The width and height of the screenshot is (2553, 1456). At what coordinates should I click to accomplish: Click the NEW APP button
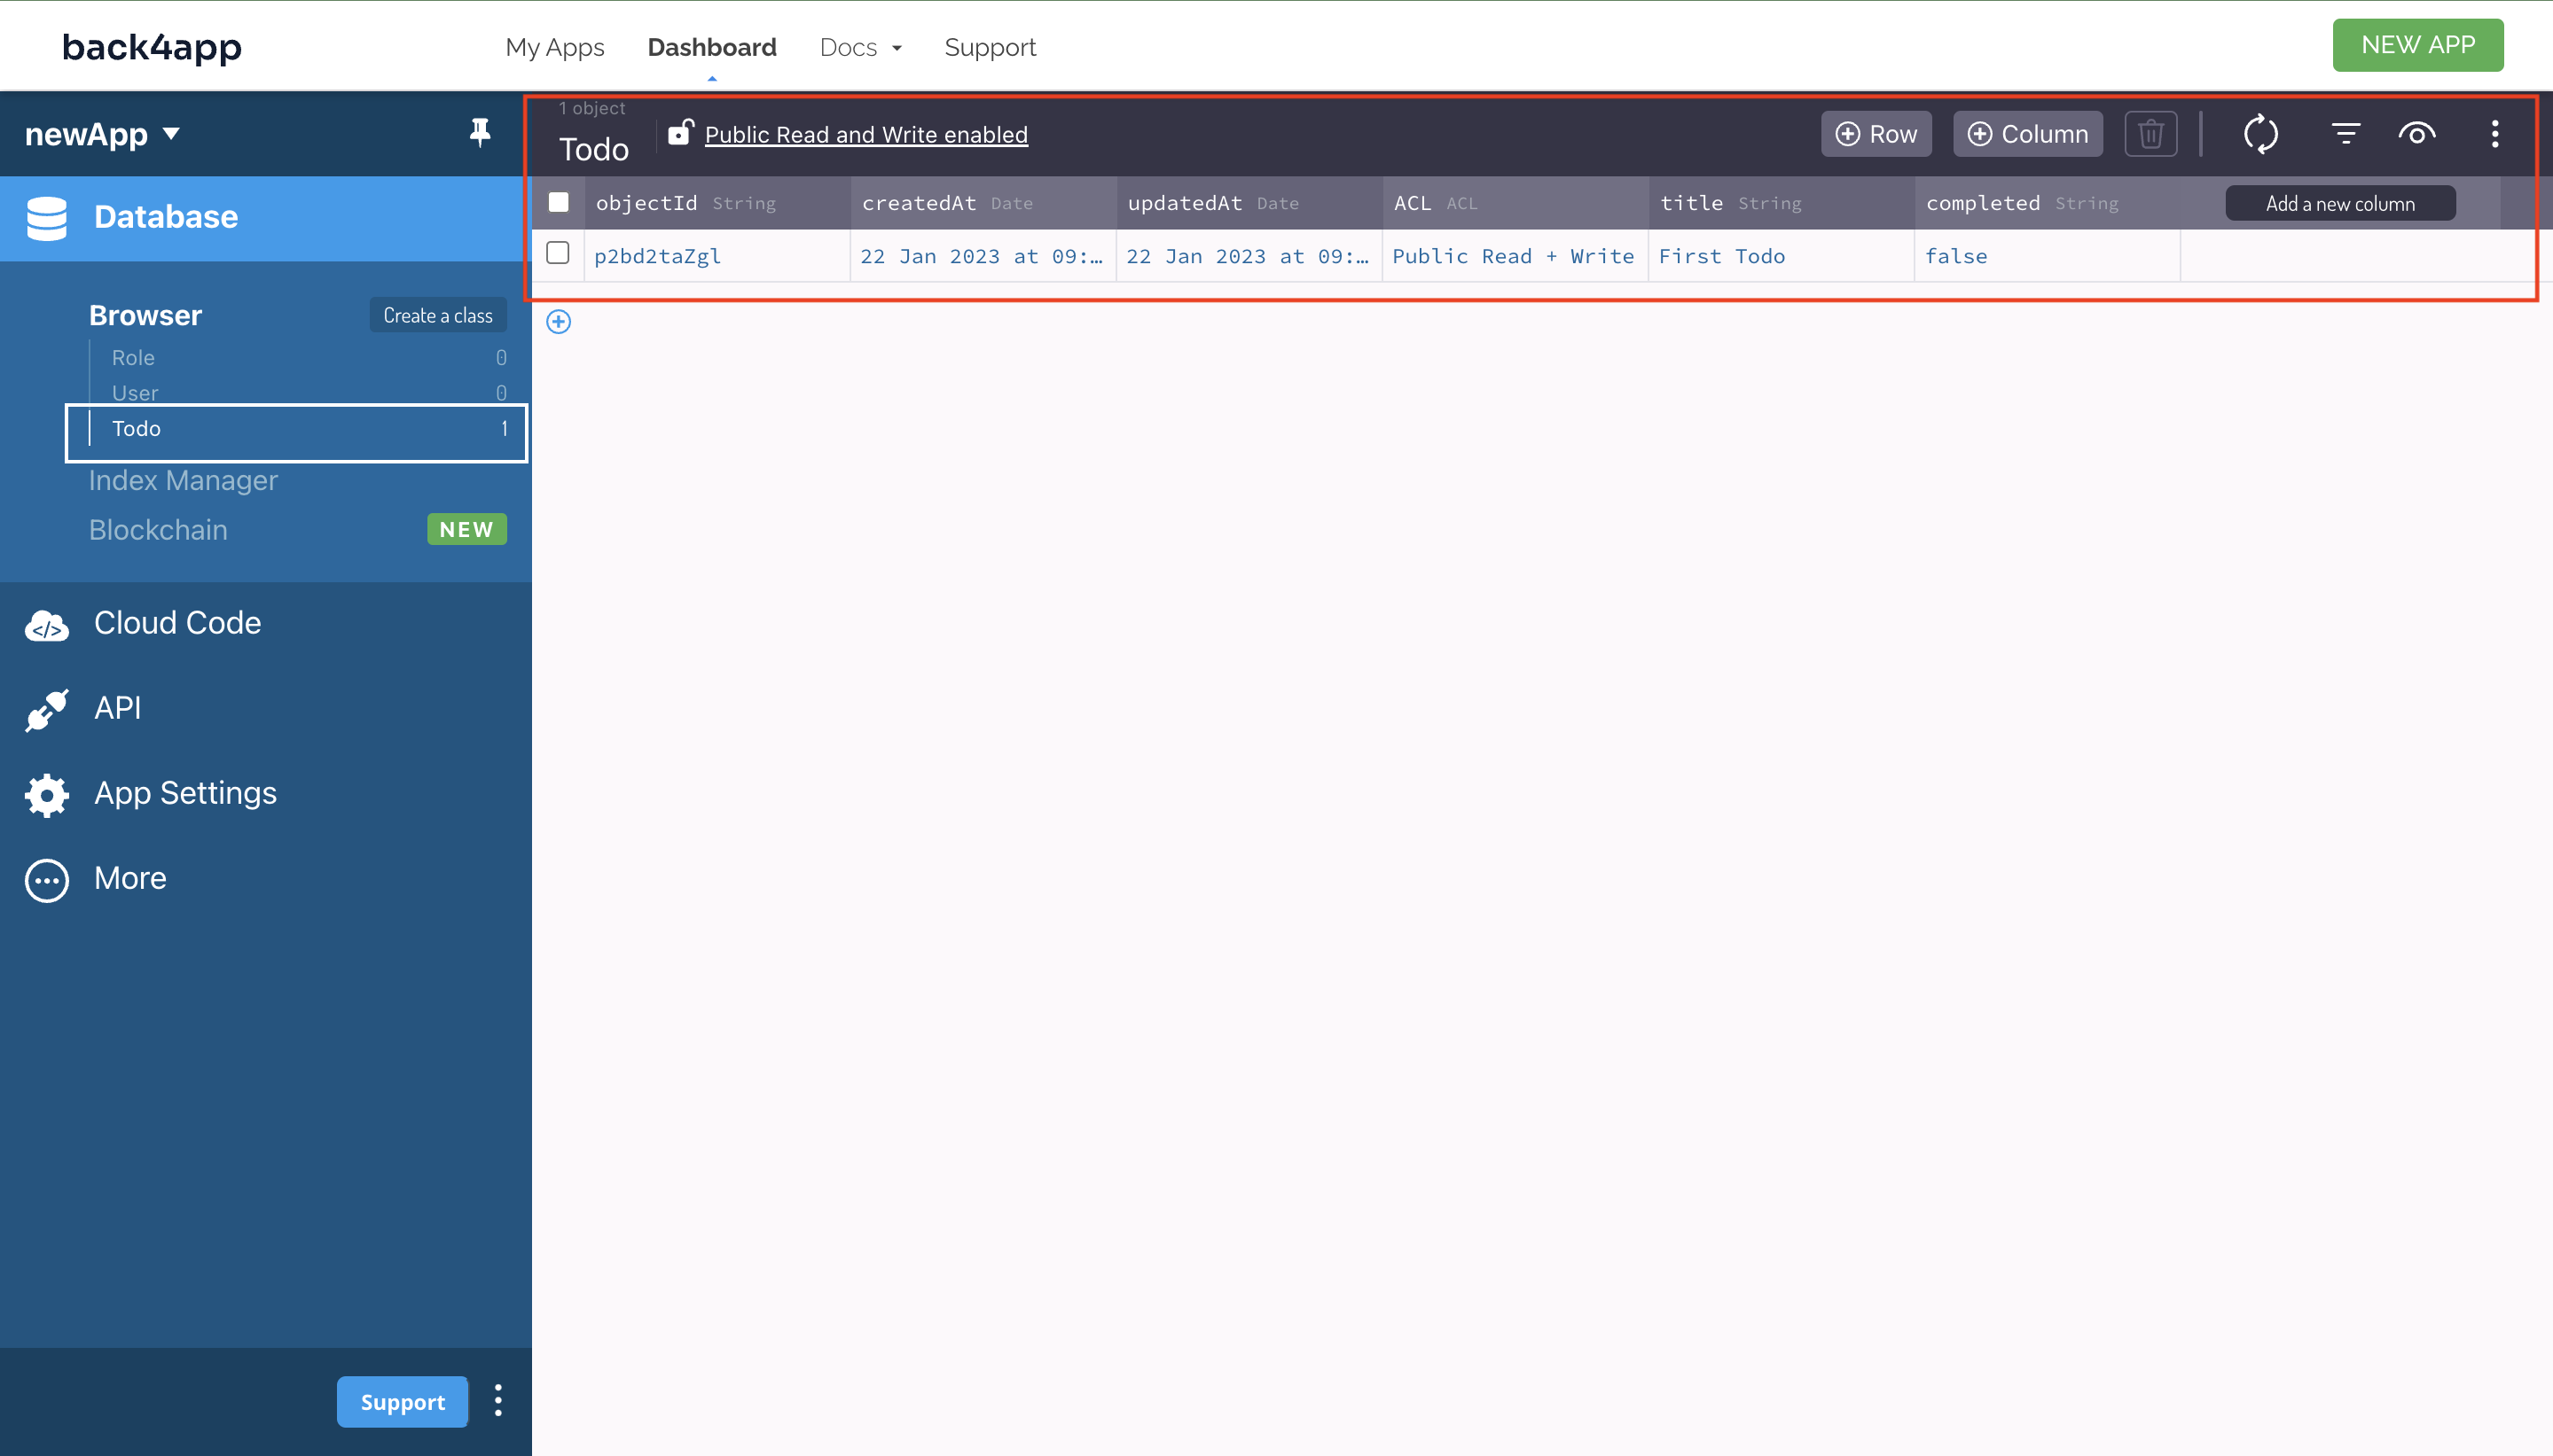(x=2417, y=44)
